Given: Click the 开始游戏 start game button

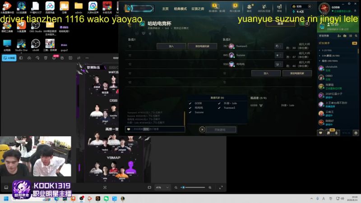Looking at the screenshot, I should click(221, 129).
